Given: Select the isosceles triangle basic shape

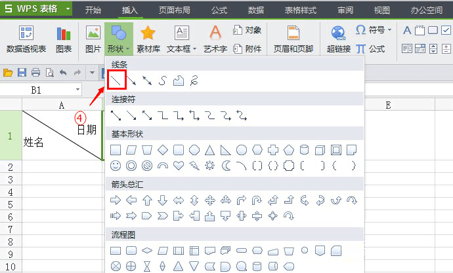Looking at the screenshot, I should 209,150.
